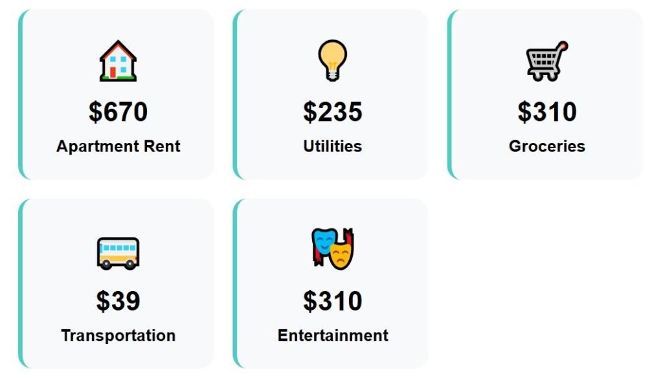Click the $670 rent amount
This screenshot has height=381, width=663.
pyautogui.click(x=118, y=112)
